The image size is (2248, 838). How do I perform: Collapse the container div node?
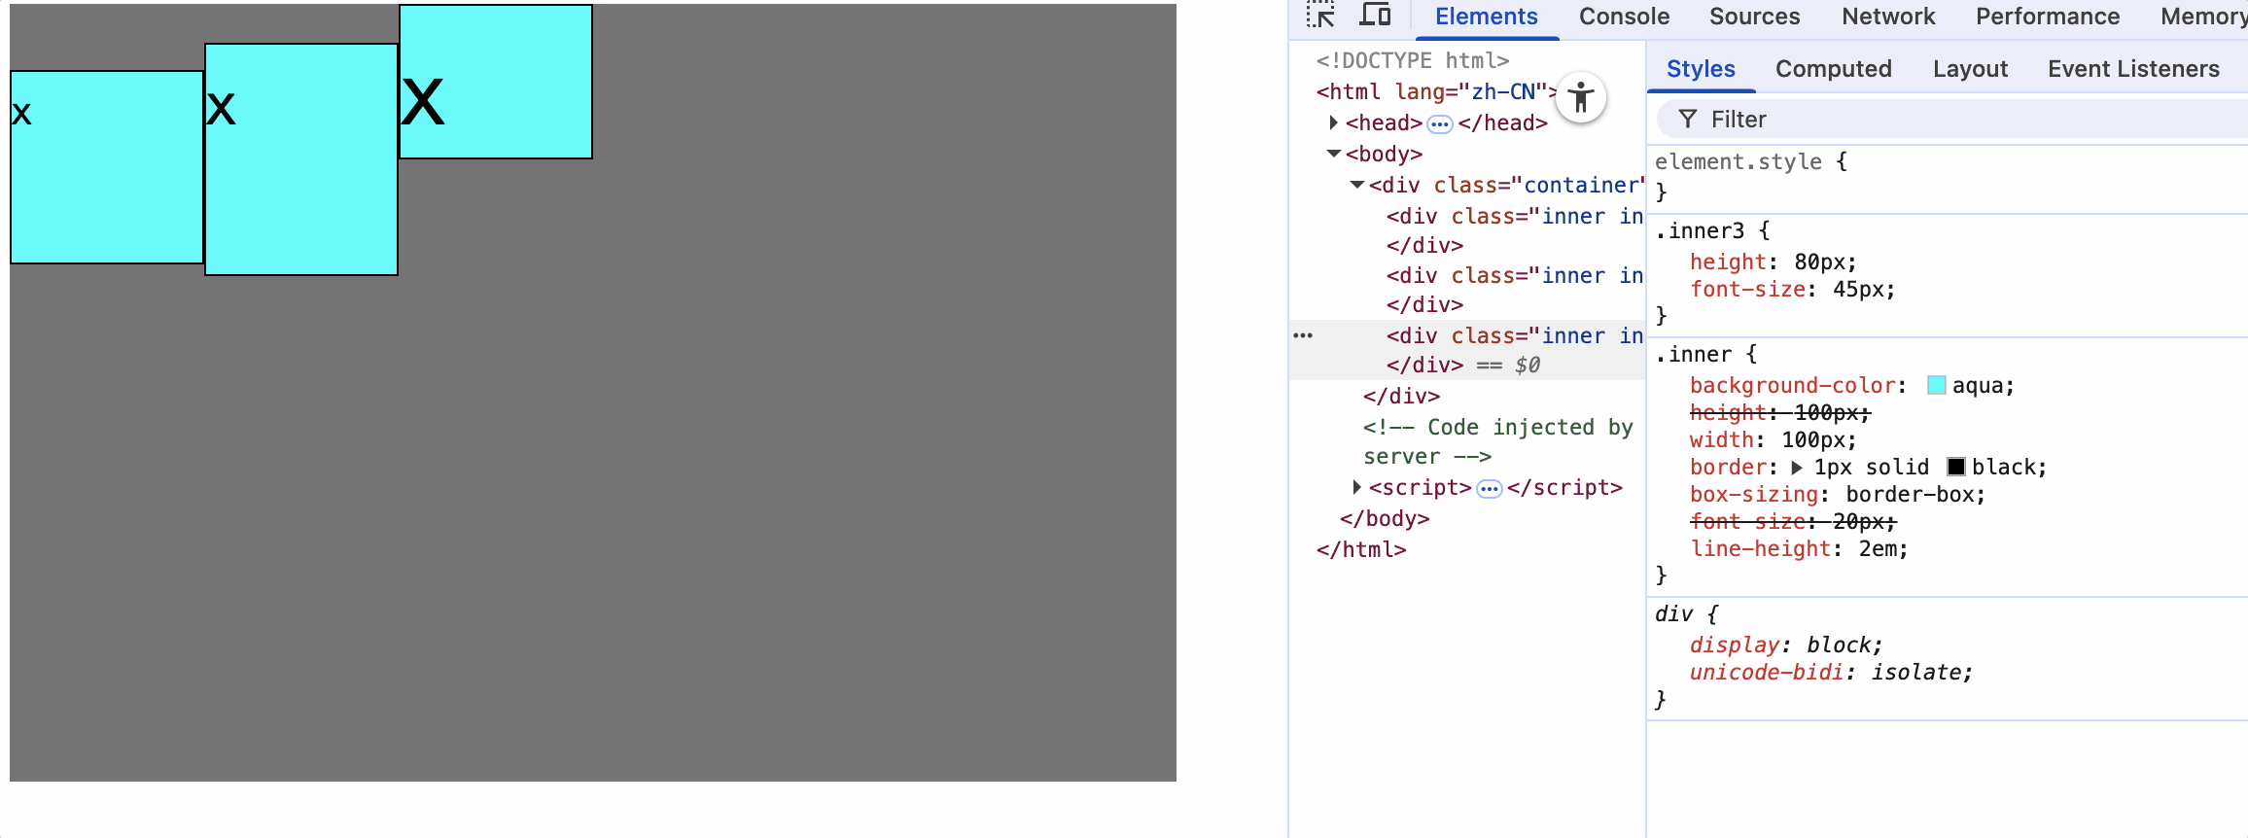pyautogui.click(x=1357, y=185)
